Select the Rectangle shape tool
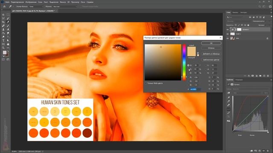The width and height of the screenshot is (273, 153). (x=3, y=44)
